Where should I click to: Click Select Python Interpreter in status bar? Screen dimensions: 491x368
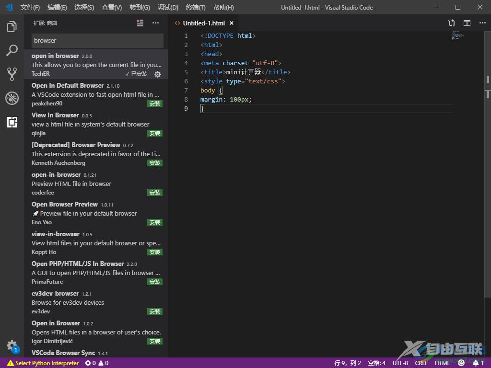(x=43, y=363)
